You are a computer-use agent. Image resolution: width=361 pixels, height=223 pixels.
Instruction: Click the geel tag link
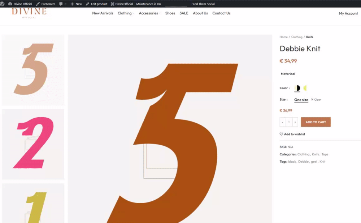[314, 162]
